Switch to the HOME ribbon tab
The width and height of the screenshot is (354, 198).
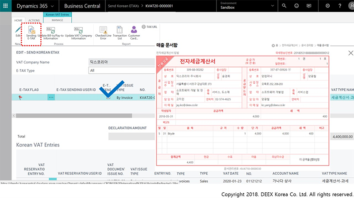[x=18, y=20]
